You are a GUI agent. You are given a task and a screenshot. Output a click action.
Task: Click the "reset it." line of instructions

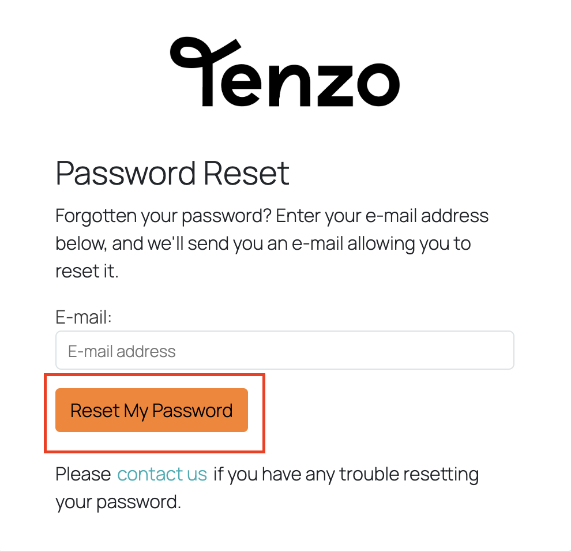point(87,271)
